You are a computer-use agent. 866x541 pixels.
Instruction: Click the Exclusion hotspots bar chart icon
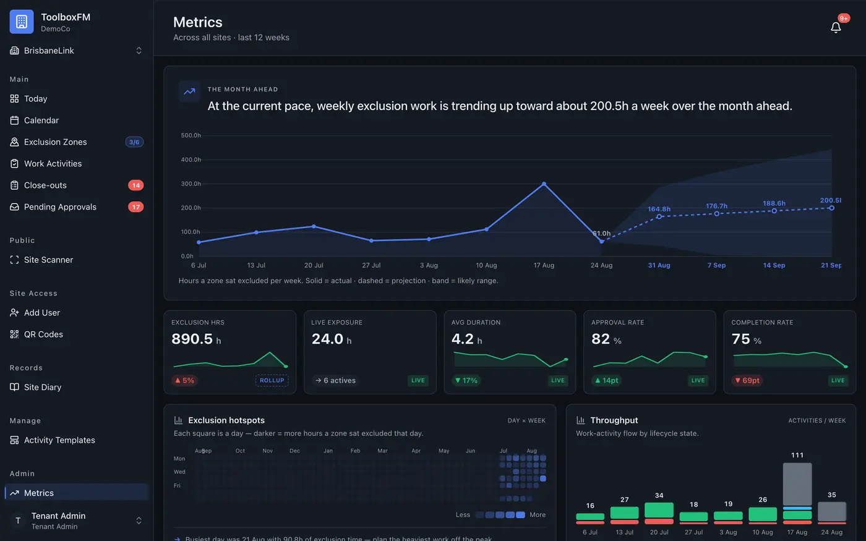pos(178,420)
